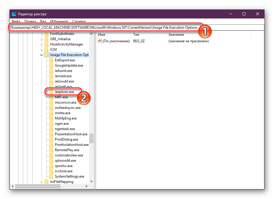274x199 pixels.
Task: Select the ICM key
Action: [x=53, y=50]
